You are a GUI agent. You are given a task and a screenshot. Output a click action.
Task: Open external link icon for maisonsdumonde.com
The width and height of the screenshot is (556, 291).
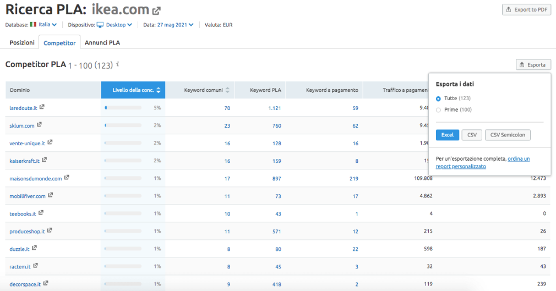67,178
